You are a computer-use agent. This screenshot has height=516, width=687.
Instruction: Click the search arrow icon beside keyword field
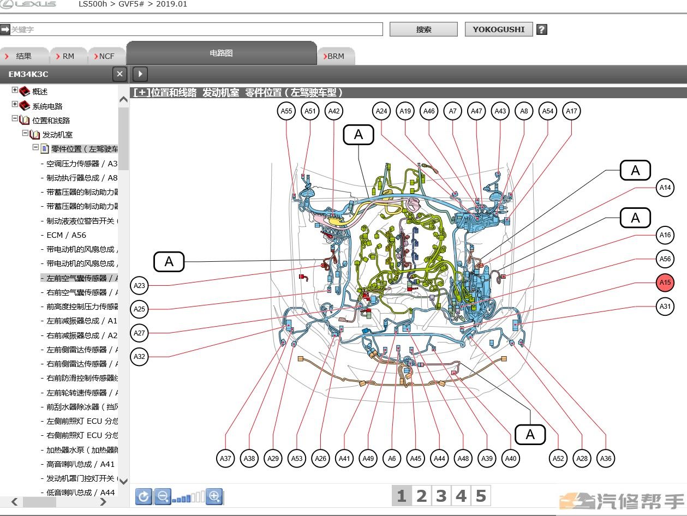click(x=5, y=29)
